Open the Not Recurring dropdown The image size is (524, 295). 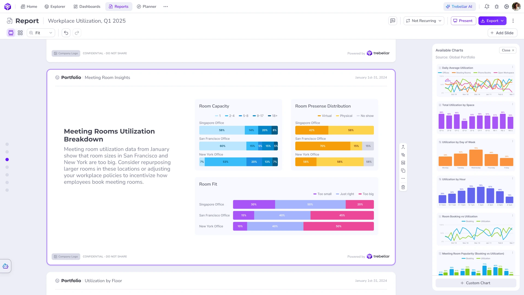click(424, 21)
